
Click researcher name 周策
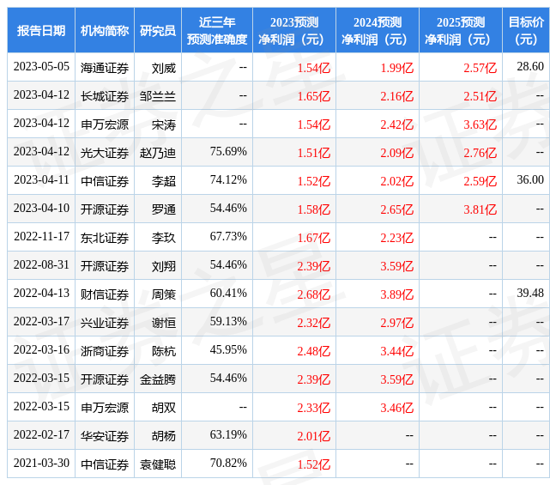[x=164, y=294]
